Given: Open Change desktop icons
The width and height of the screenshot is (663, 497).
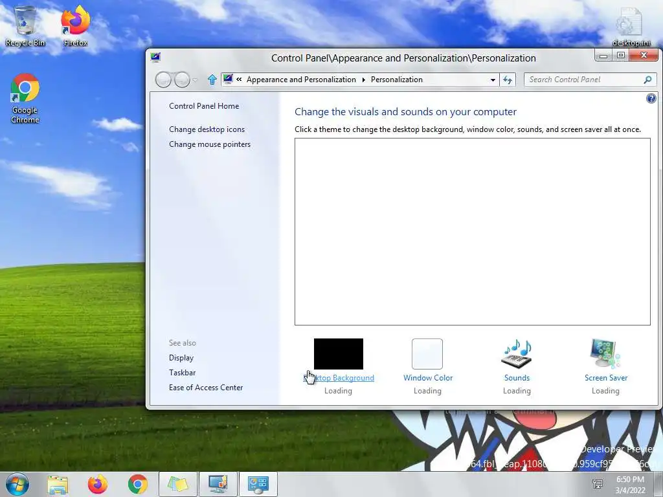Looking at the screenshot, I should tap(207, 129).
